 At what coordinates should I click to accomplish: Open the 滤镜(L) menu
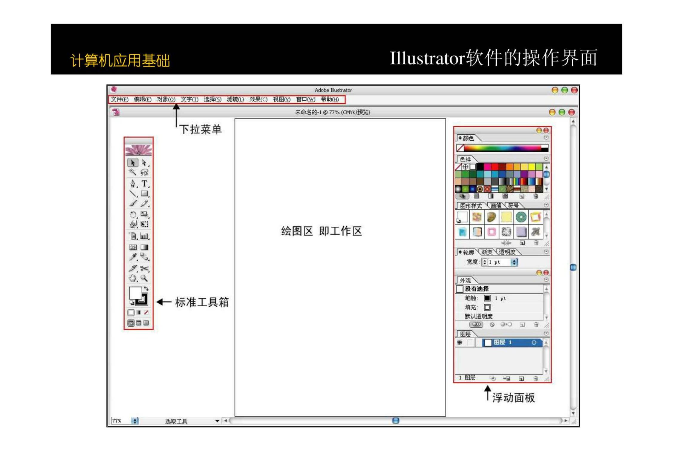235,99
